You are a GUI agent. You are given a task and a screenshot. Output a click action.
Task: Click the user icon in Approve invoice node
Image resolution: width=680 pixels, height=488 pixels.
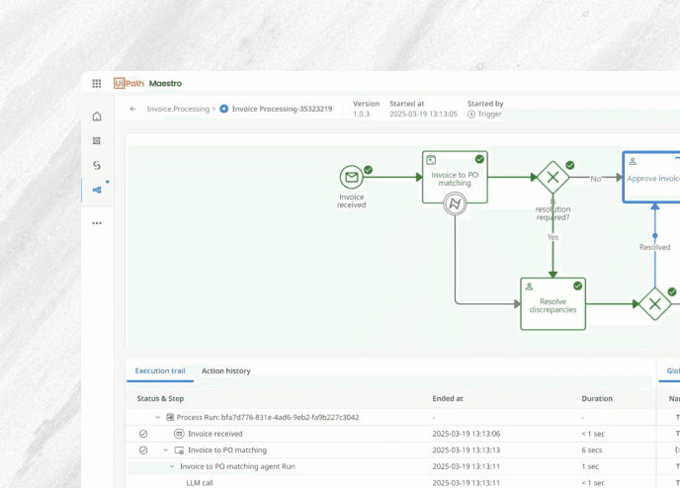633,161
